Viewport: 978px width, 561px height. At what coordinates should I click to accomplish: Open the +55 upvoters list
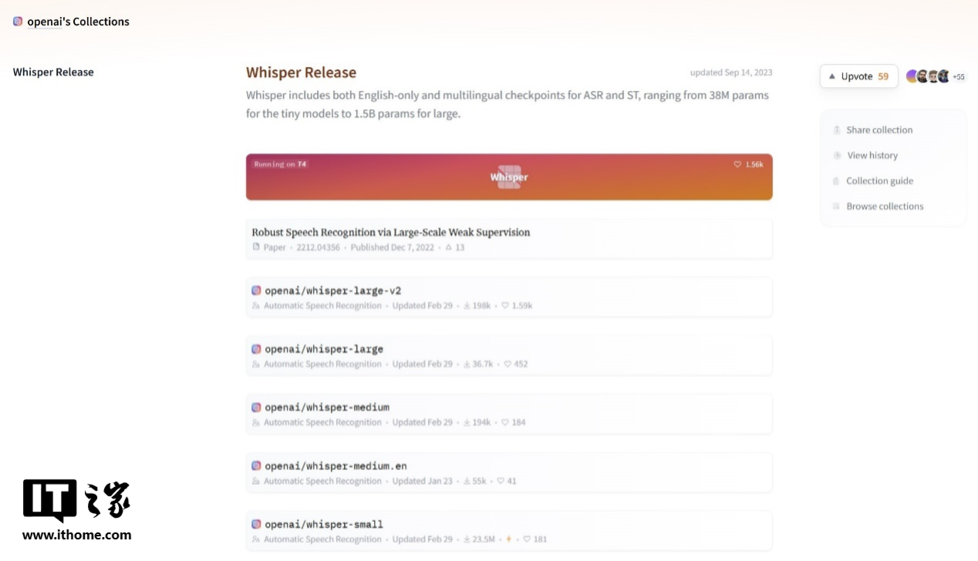959,77
